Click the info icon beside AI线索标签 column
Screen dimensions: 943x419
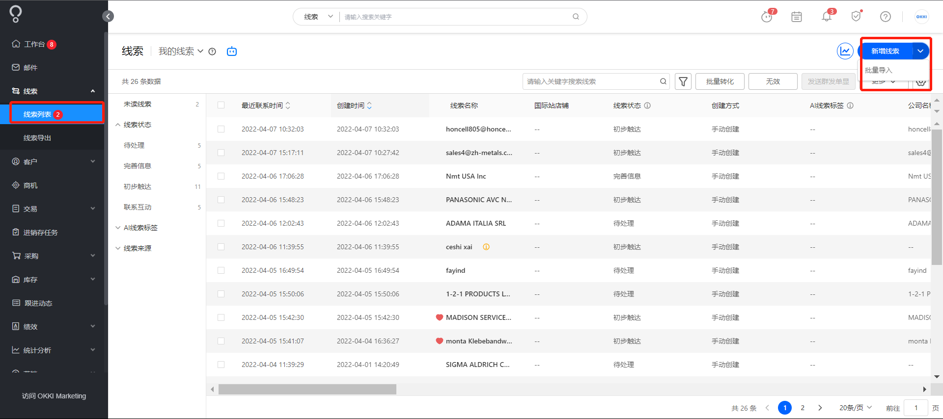pos(850,105)
